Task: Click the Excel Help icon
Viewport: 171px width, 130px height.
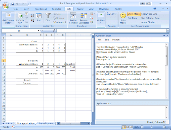Action: (x=155, y=9)
